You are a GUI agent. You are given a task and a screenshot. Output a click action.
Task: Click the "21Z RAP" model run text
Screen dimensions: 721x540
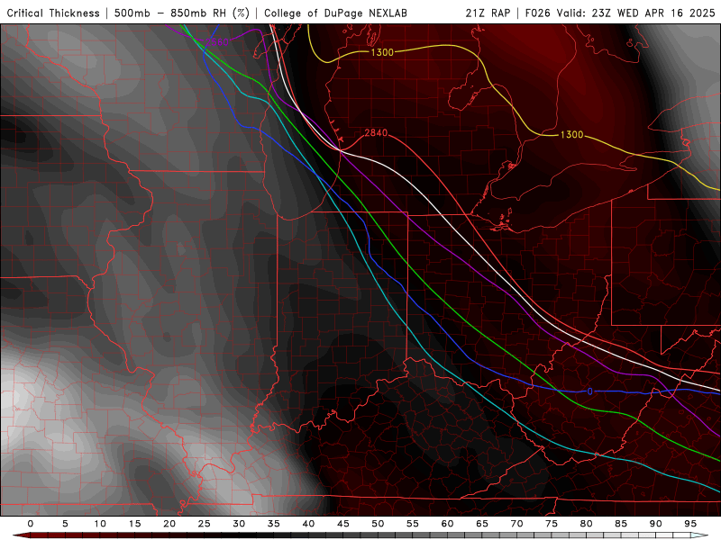tap(488, 13)
